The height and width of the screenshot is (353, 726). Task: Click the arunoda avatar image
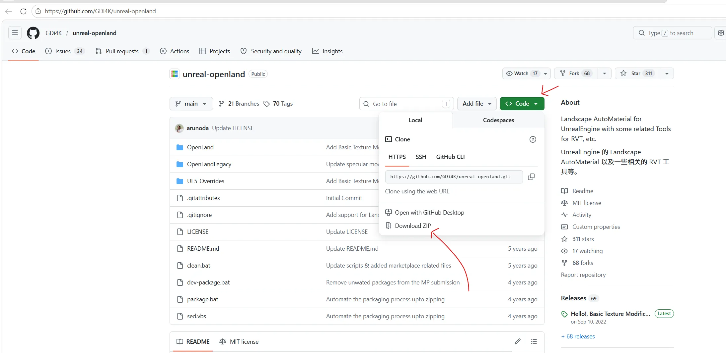(x=180, y=128)
